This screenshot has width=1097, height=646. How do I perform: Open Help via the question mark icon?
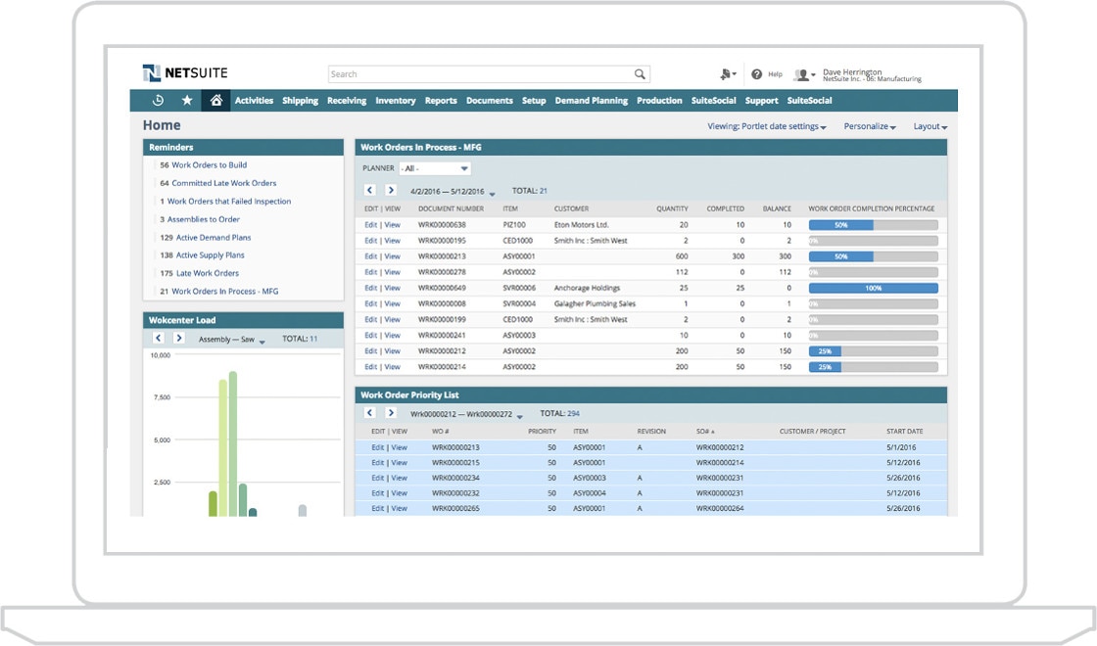pyautogui.click(x=757, y=73)
